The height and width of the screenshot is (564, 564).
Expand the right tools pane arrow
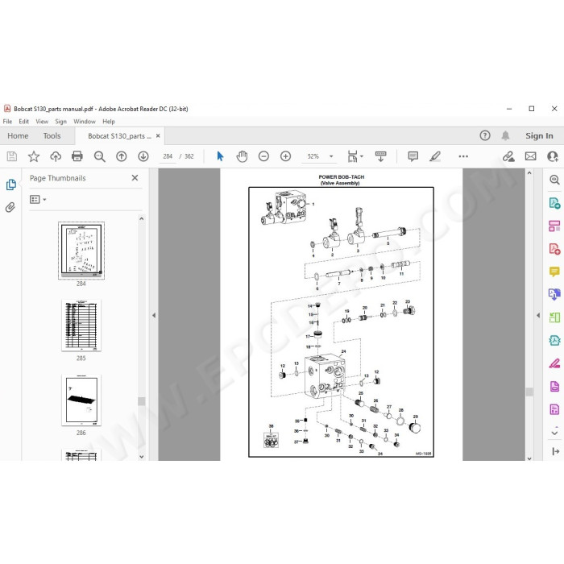coord(555,451)
